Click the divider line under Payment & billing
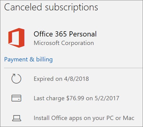This screenshot has width=143, height=127. point(73,68)
